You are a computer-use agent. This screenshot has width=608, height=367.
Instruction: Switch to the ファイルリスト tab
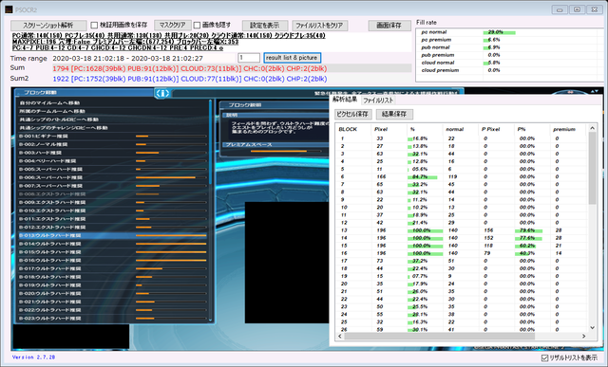[378, 101]
